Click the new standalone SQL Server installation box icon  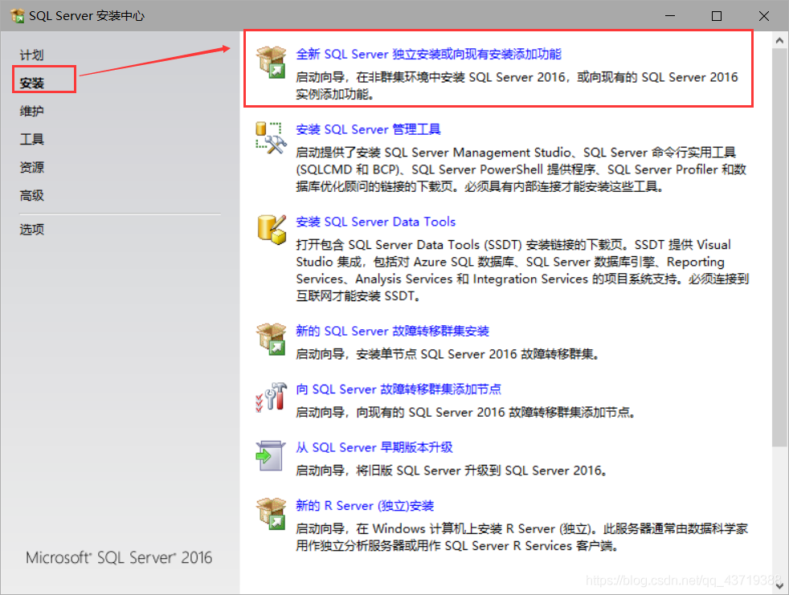(272, 63)
